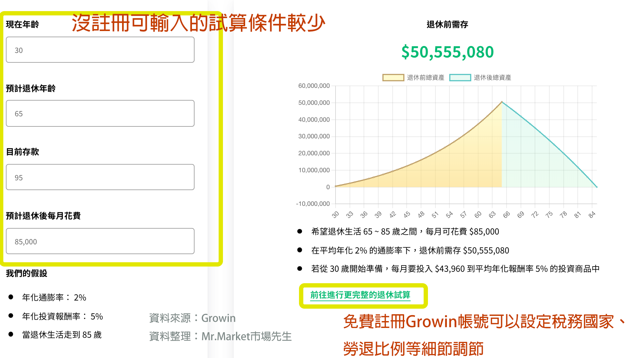Click the 當退休生活走到 85 歲 line
Image resolution: width=630 pixels, height=358 pixels.
coord(62,335)
